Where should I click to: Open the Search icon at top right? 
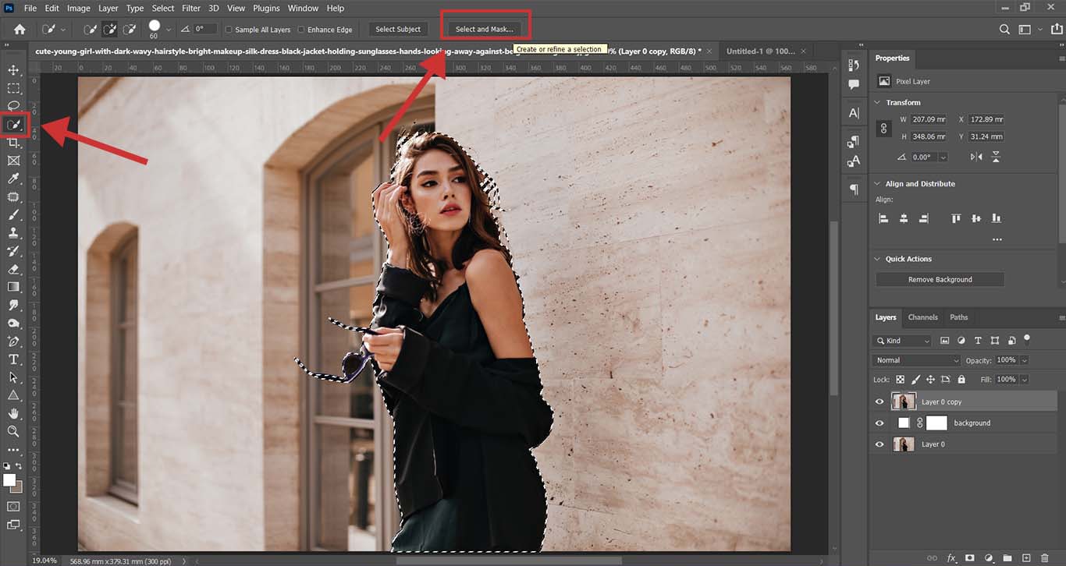pyautogui.click(x=1005, y=29)
